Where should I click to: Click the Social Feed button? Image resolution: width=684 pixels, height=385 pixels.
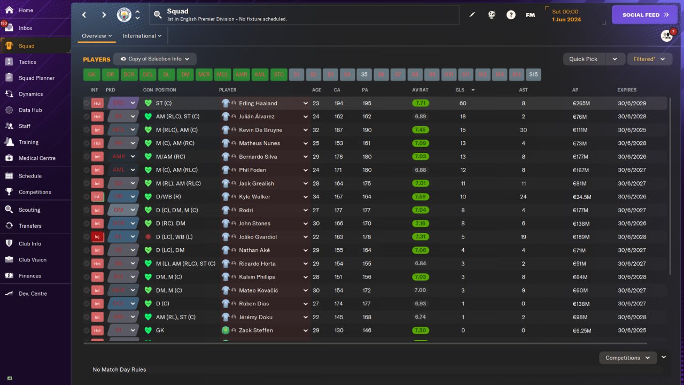click(x=644, y=15)
